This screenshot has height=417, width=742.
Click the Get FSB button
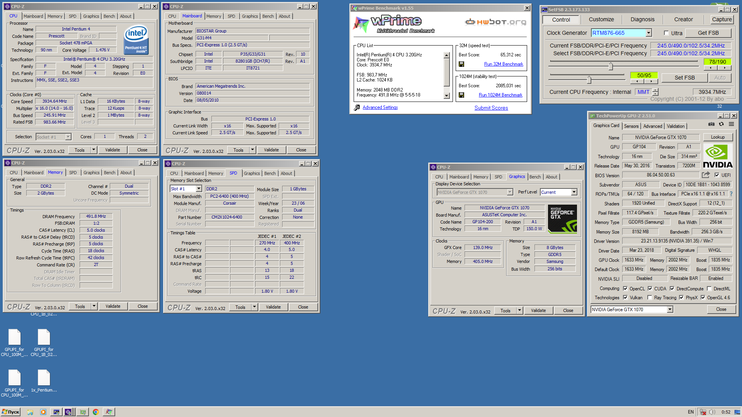(708, 33)
